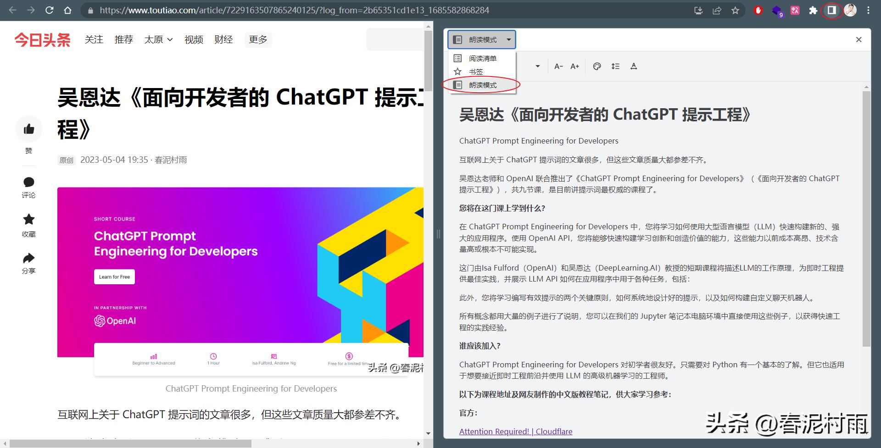The height and width of the screenshot is (448, 881).
Task: Open the color theme palette icon
Action: pos(597,66)
